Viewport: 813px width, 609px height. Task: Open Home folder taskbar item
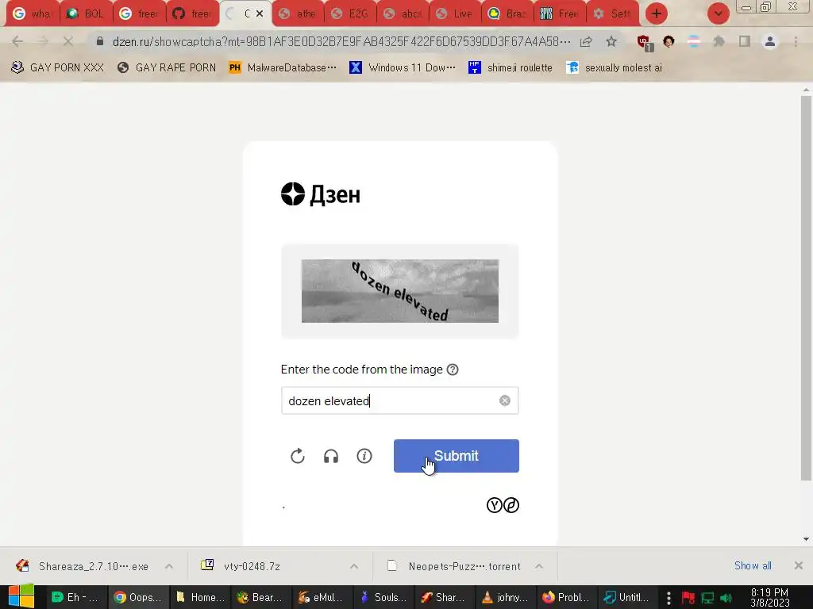pyautogui.click(x=199, y=597)
